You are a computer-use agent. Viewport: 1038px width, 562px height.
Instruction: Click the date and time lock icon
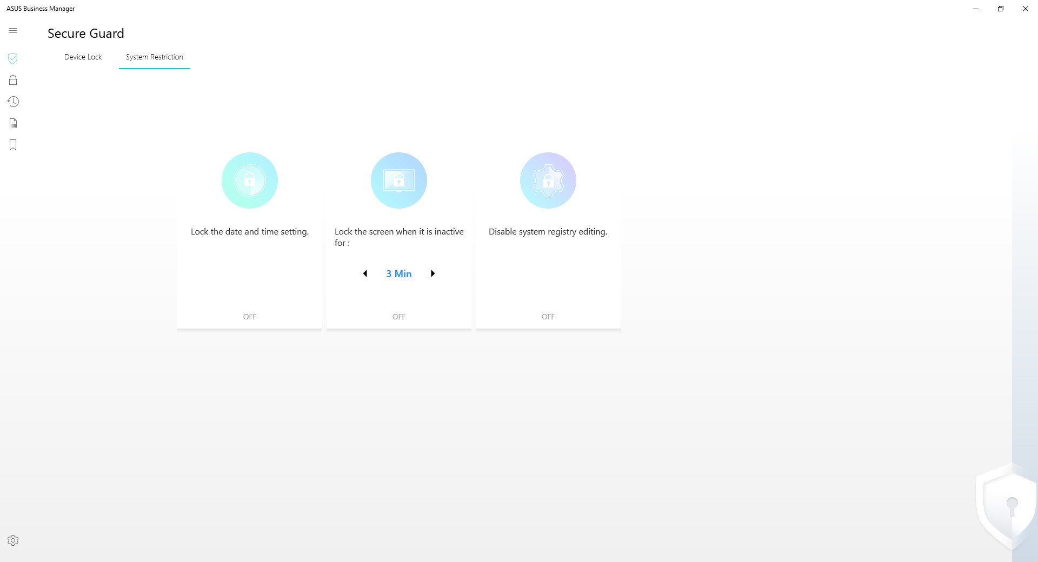[x=249, y=180]
